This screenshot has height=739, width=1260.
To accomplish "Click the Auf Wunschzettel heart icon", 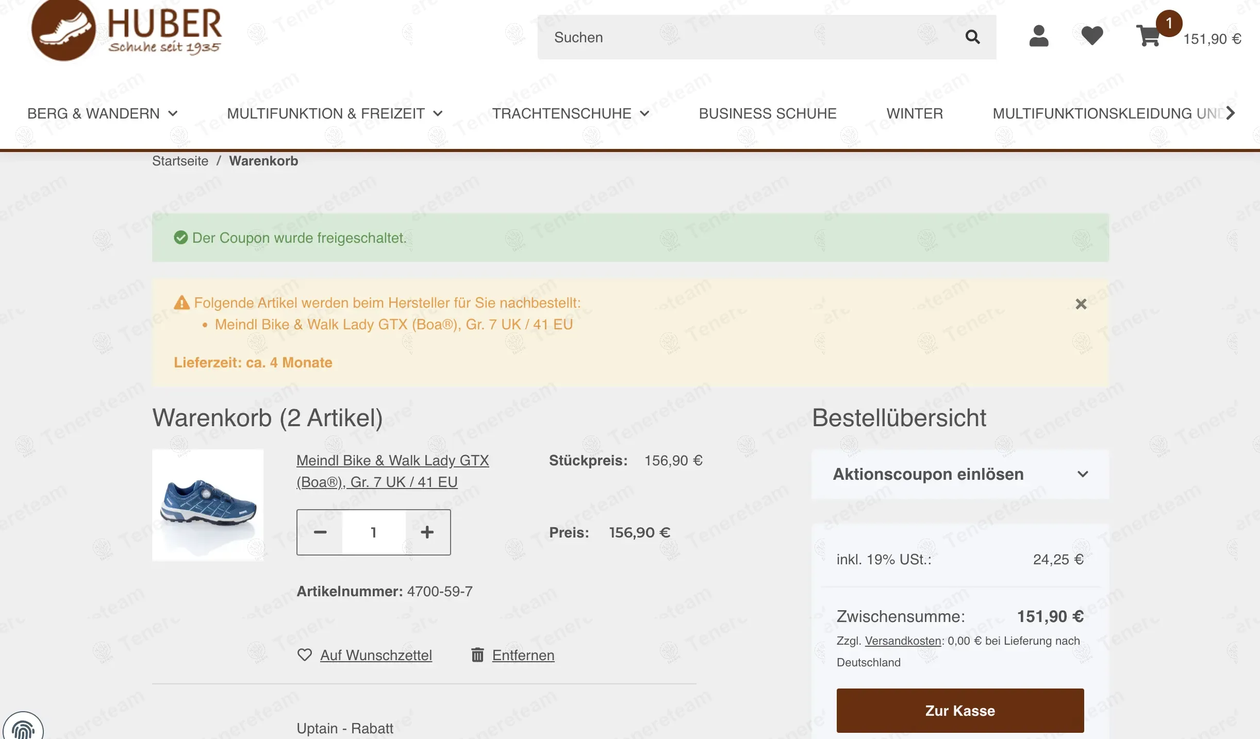I will click(x=305, y=655).
